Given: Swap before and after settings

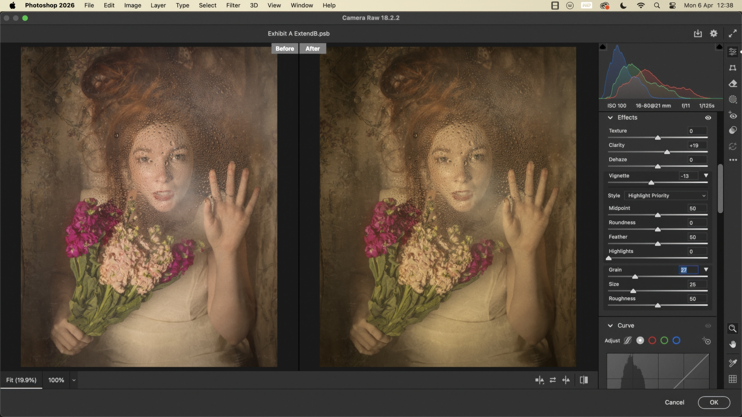Looking at the screenshot, I should [553, 380].
